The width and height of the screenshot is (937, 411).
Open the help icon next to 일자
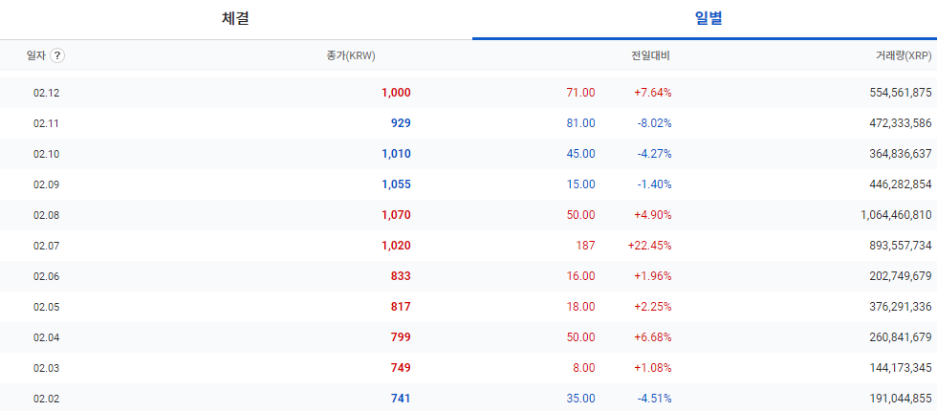(x=57, y=55)
